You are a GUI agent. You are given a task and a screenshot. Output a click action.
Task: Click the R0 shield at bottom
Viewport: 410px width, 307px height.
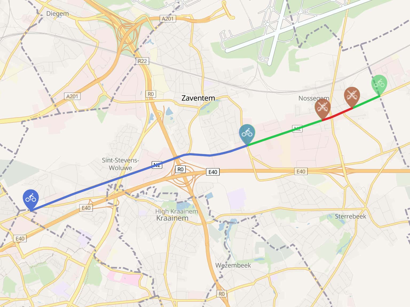click(x=222, y=294)
